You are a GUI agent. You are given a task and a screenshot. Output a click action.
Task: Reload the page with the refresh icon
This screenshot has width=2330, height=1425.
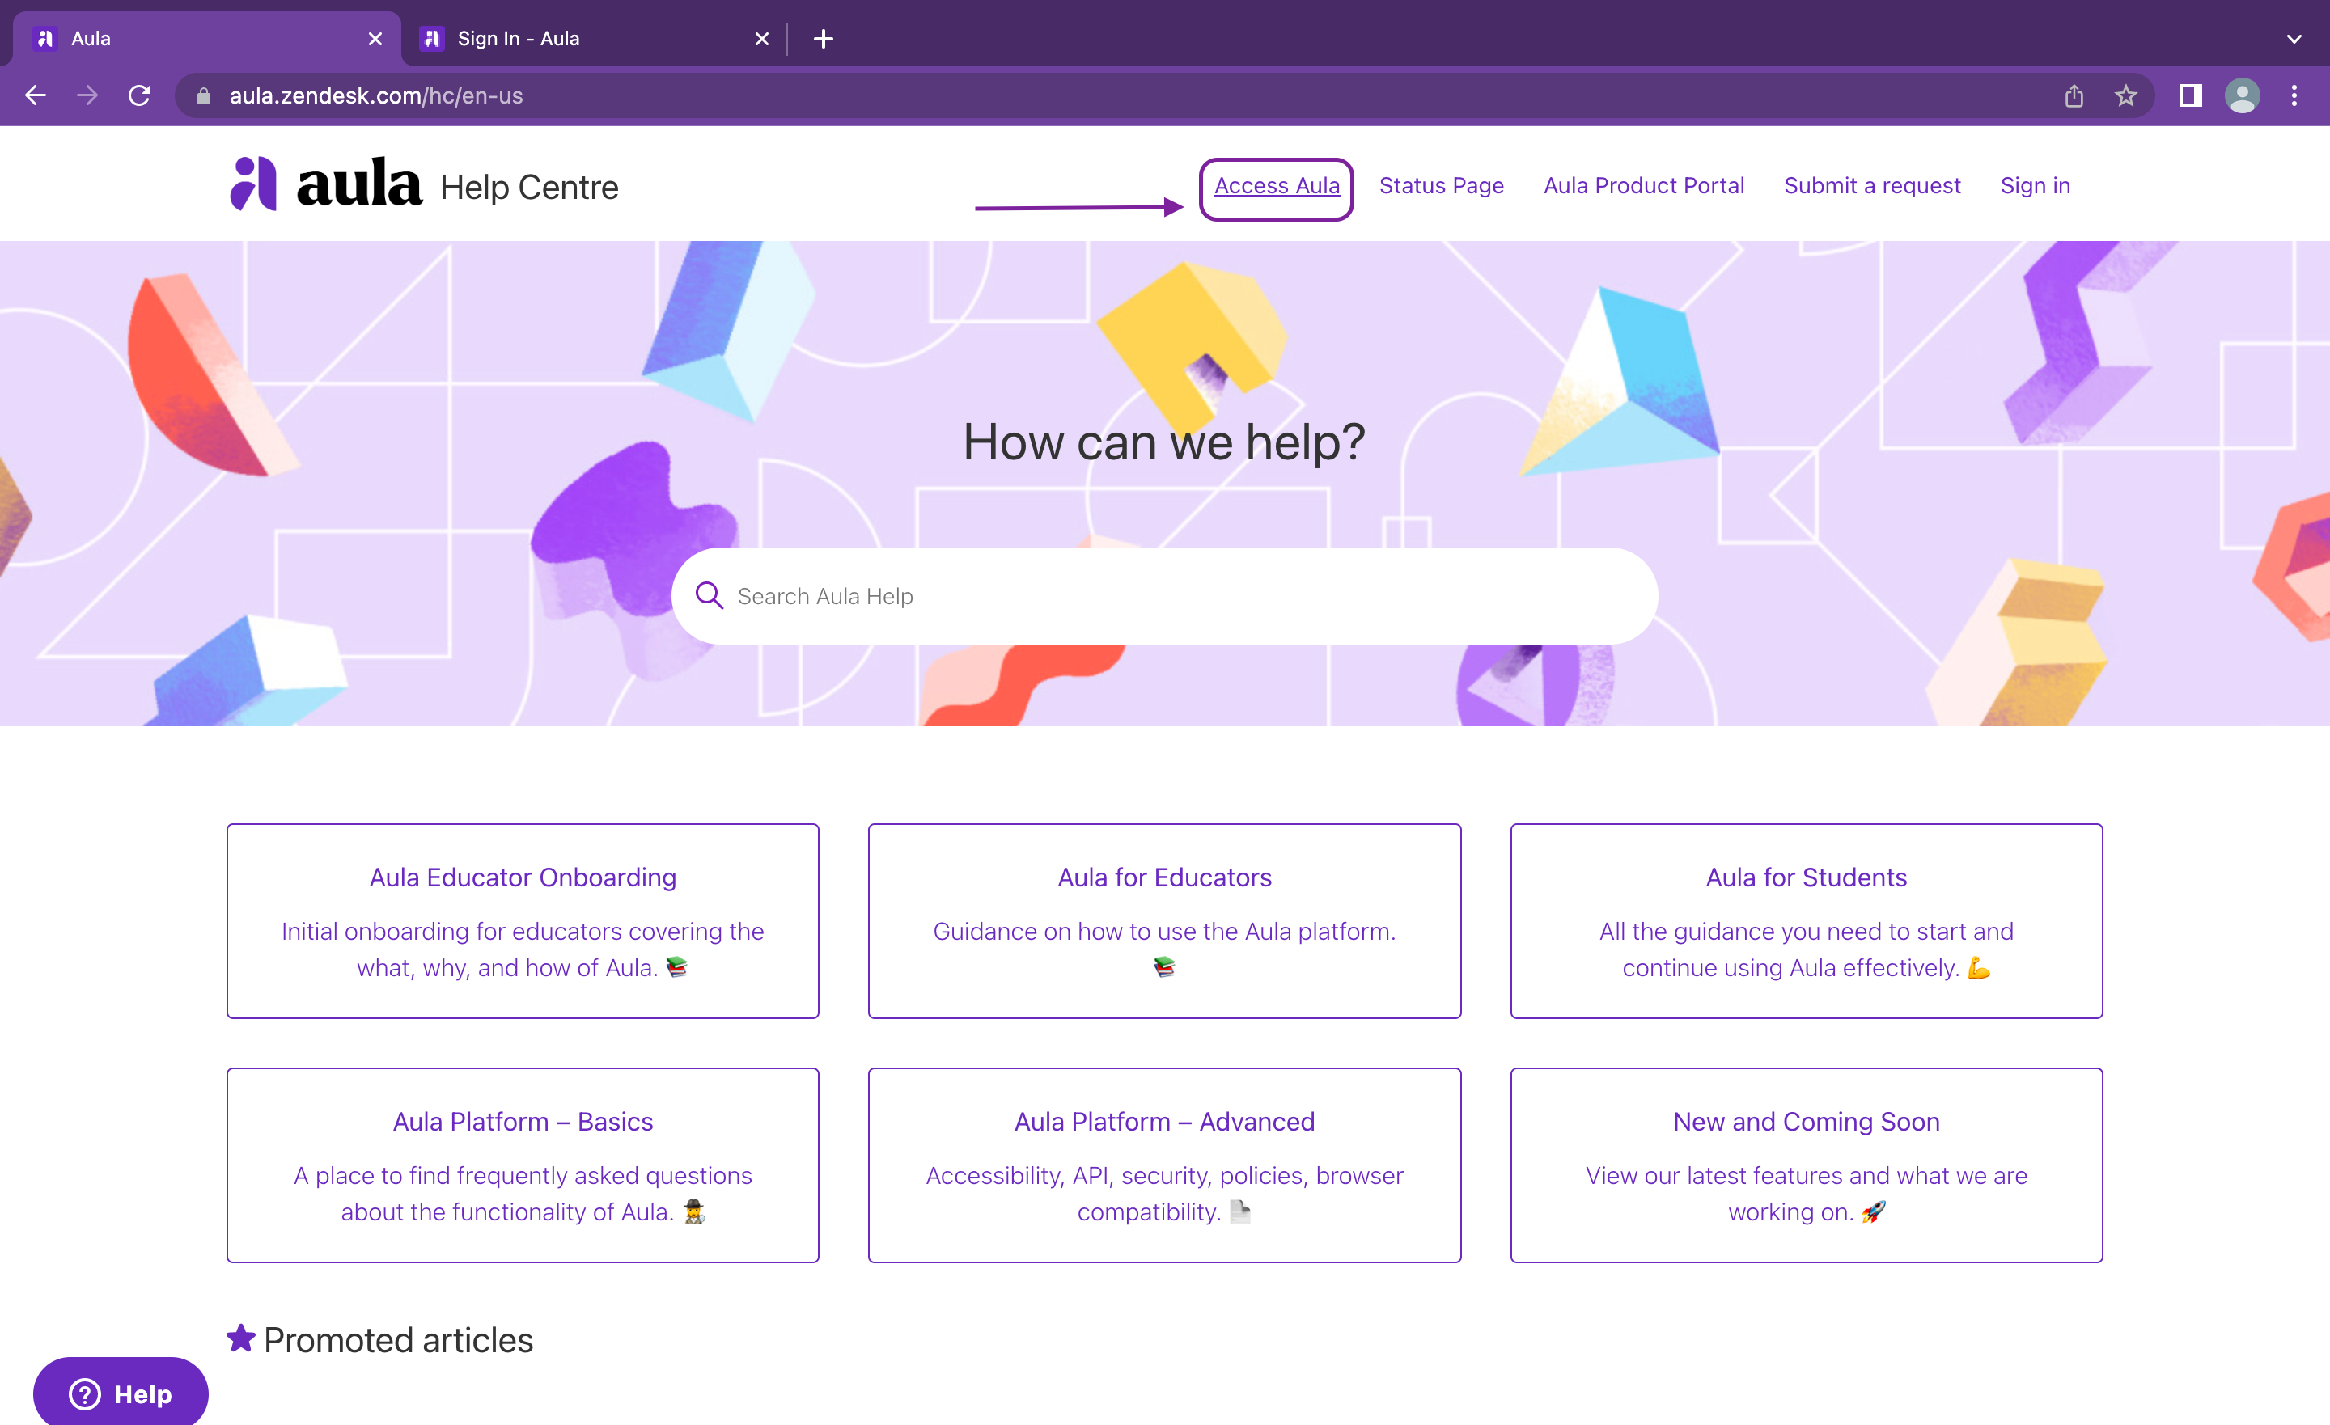pyautogui.click(x=140, y=95)
